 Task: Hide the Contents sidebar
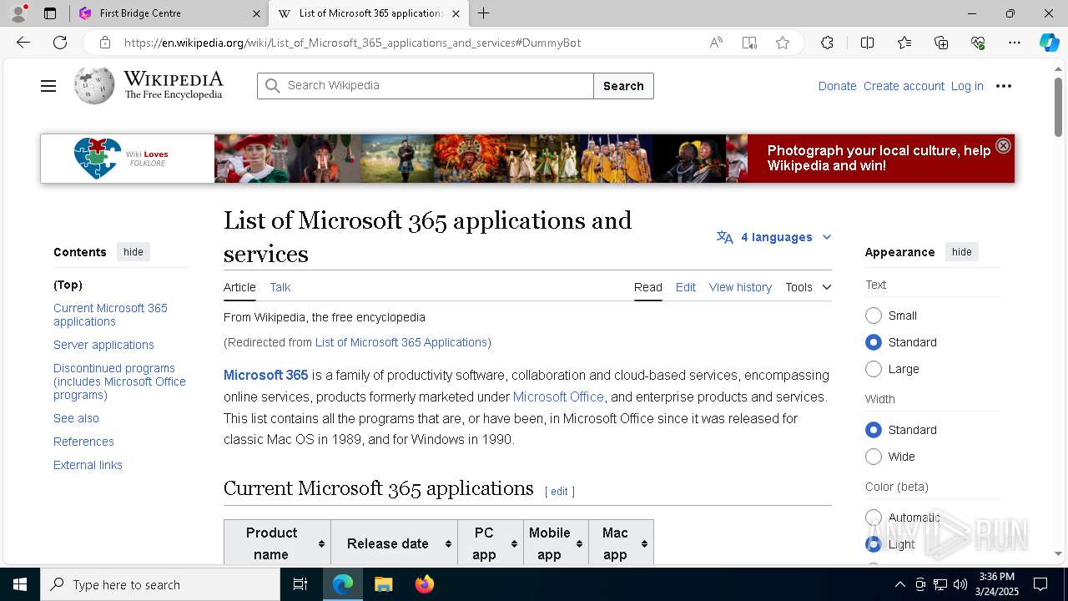tap(133, 252)
